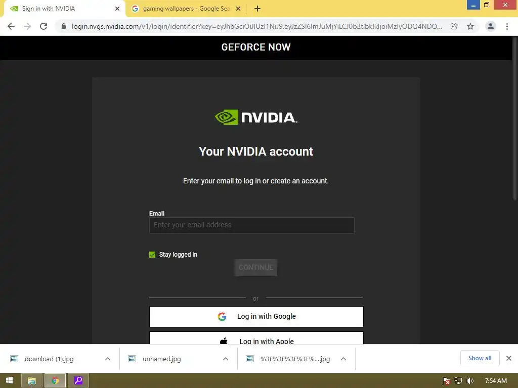The image size is (518, 388).
Task: Open the %3F%3F%3F%3F%...jpg download
Action: click(x=295, y=359)
